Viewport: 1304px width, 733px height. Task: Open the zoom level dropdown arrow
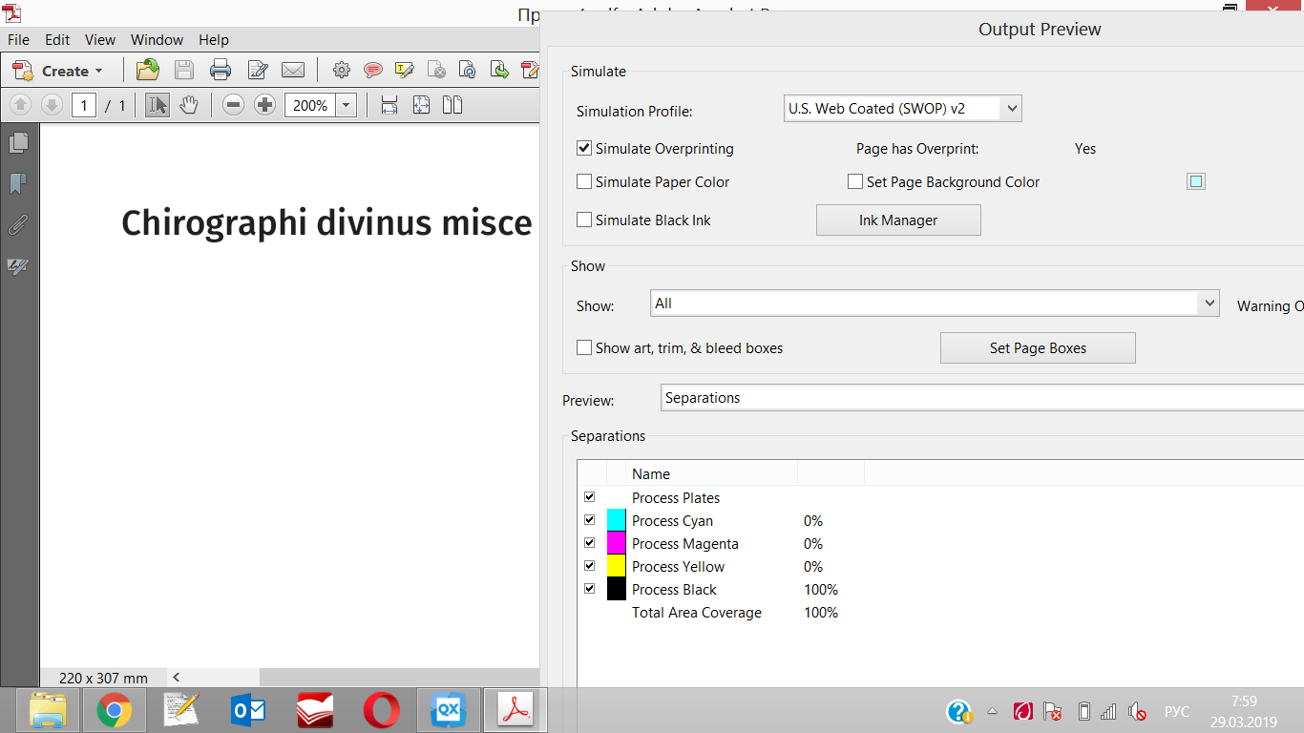click(347, 105)
